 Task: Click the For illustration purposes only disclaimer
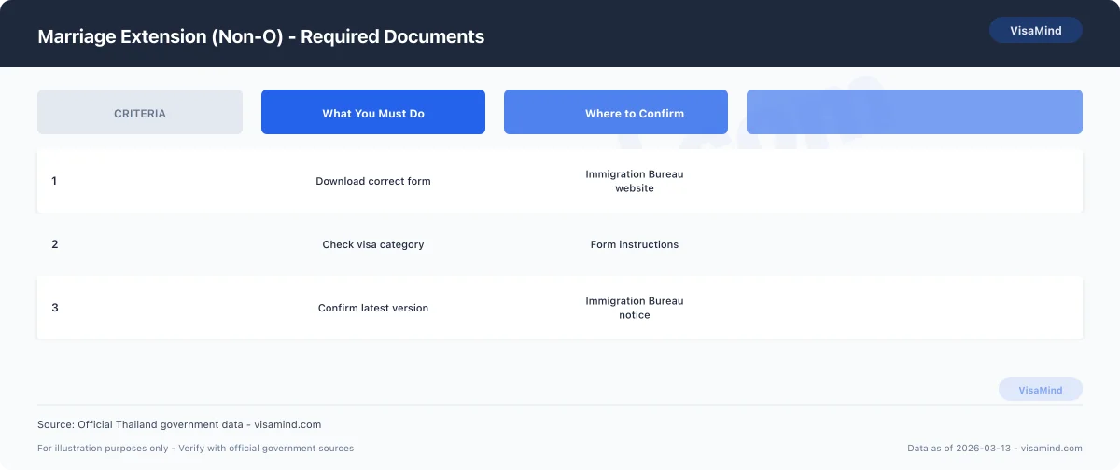(x=195, y=449)
